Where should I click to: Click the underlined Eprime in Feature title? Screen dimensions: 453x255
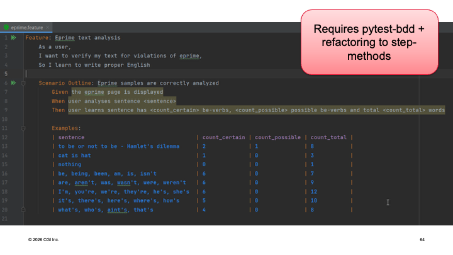tap(65, 38)
